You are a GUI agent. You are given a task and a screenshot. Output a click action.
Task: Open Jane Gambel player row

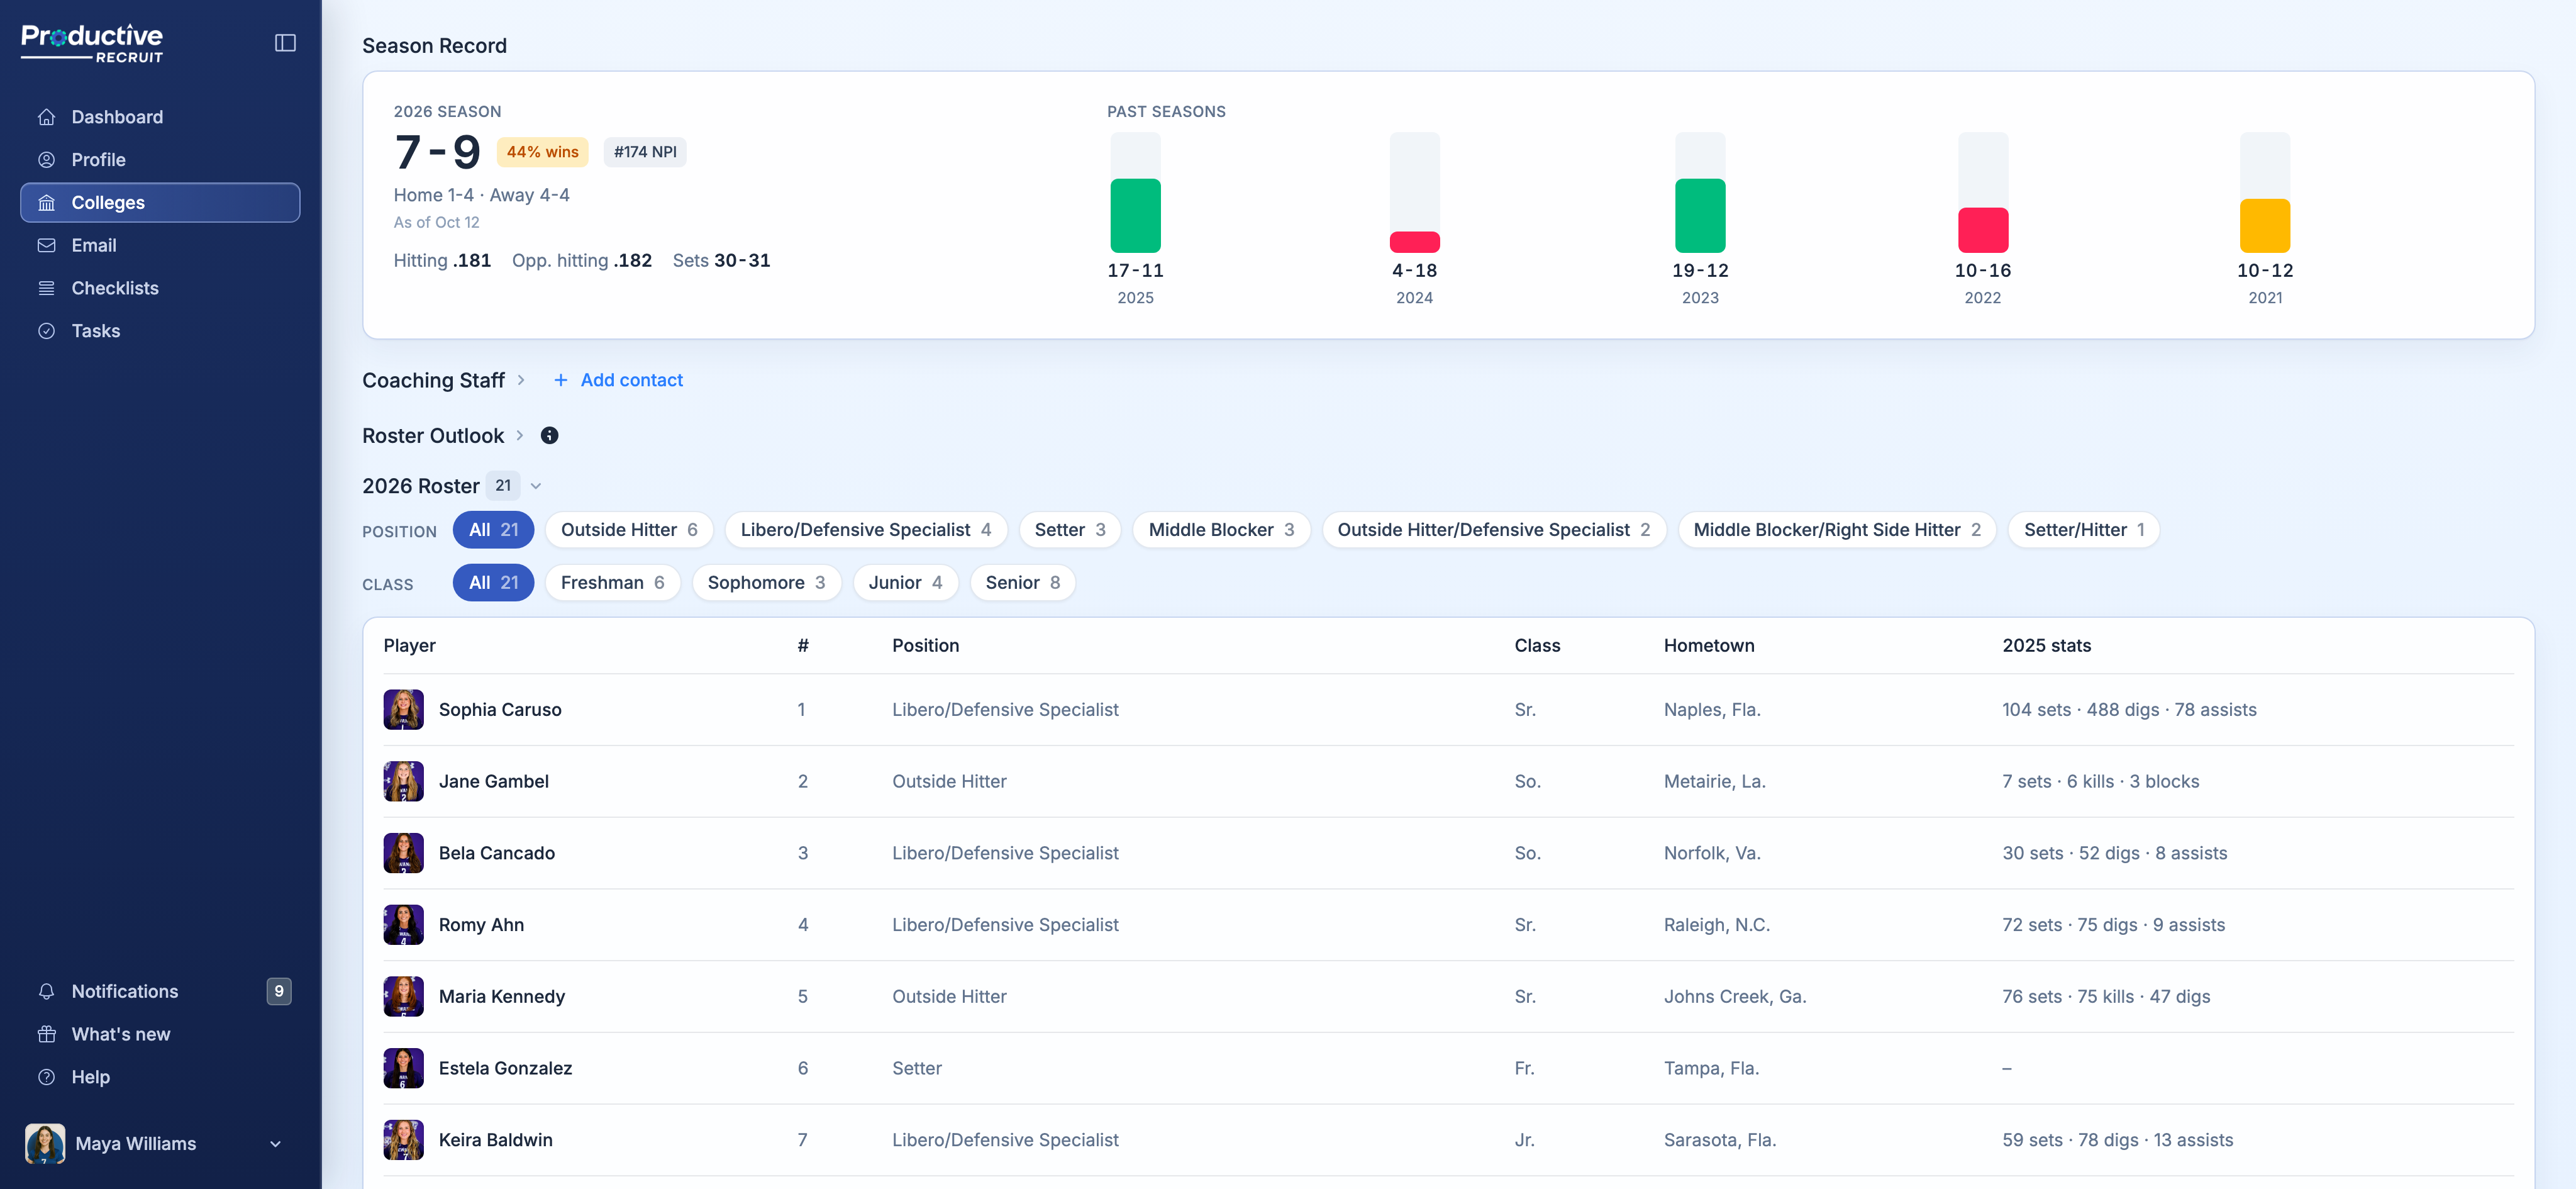click(1448, 782)
